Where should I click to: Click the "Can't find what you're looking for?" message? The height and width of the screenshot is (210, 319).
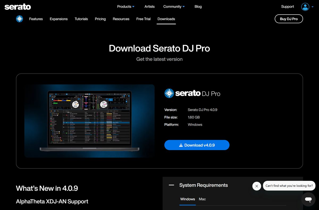289,186
